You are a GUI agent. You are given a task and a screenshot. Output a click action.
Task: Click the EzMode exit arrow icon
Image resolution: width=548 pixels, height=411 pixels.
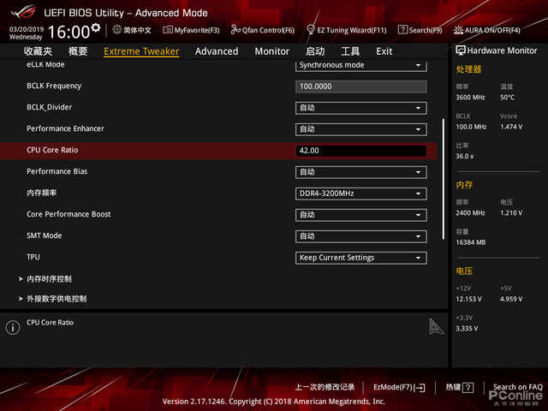pyautogui.click(x=420, y=388)
